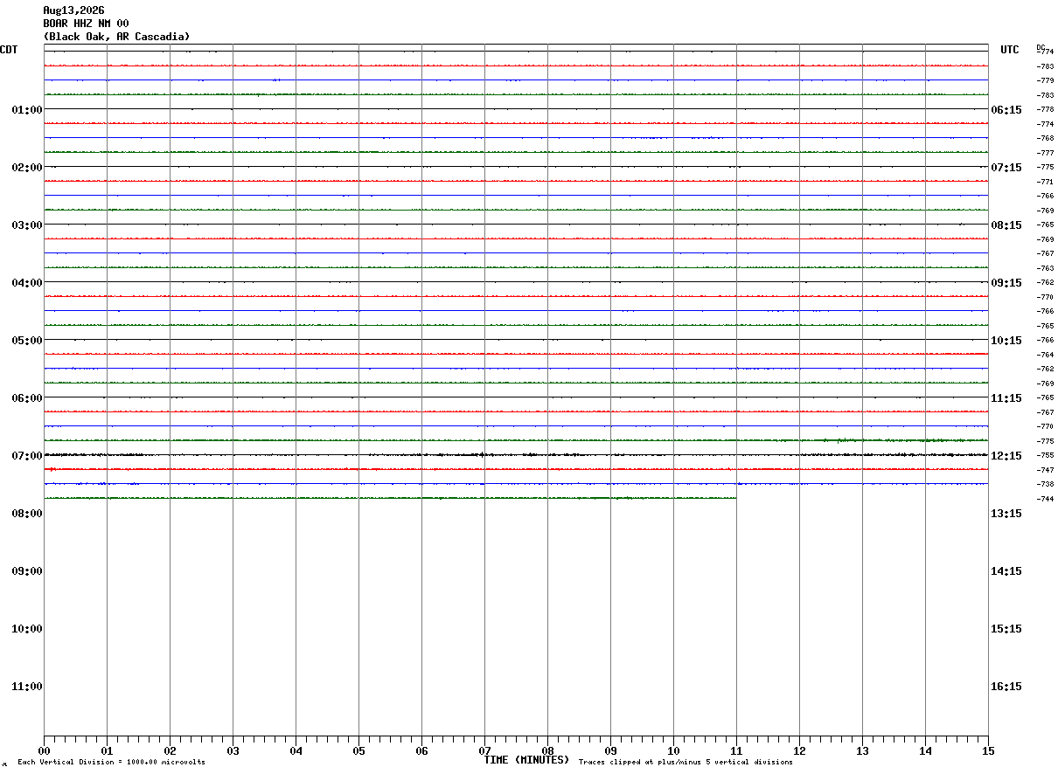Click the Traces clipped footer note
1058x774 pixels.
(x=686, y=763)
